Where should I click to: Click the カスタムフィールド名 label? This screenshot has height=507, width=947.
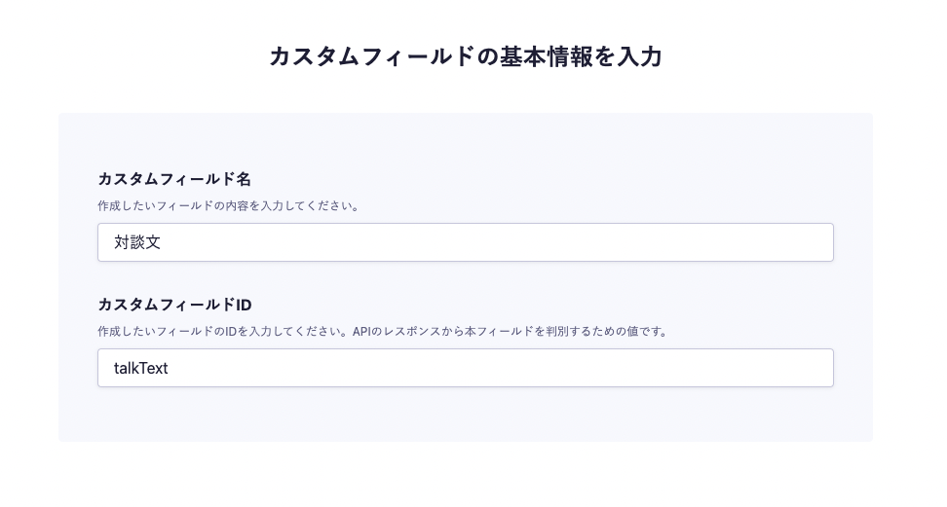[174, 179]
